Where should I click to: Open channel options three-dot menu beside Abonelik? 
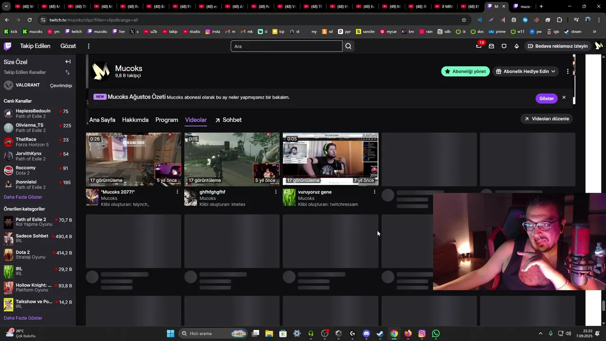[x=568, y=72]
